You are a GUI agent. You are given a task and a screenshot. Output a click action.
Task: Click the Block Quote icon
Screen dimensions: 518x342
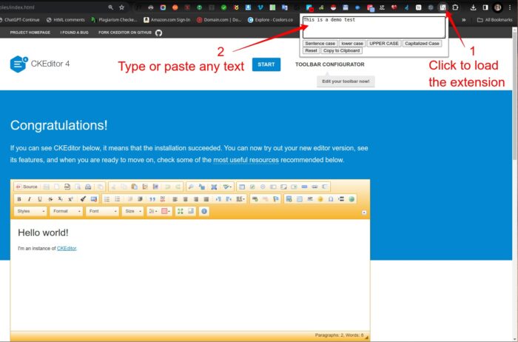coord(152,199)
